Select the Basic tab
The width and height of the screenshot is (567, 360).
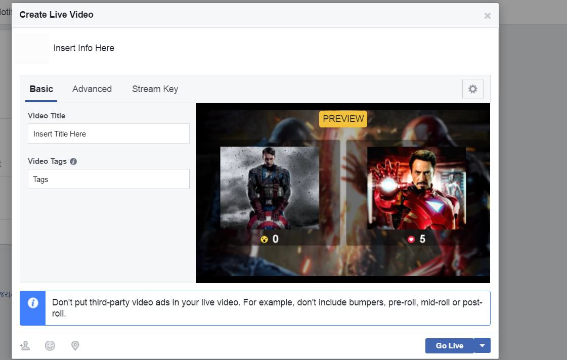click(41, 88)
